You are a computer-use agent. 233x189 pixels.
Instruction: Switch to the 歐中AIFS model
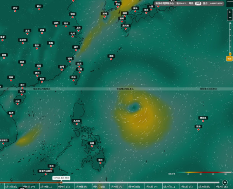pyautogui.click(x=181, y=4)
